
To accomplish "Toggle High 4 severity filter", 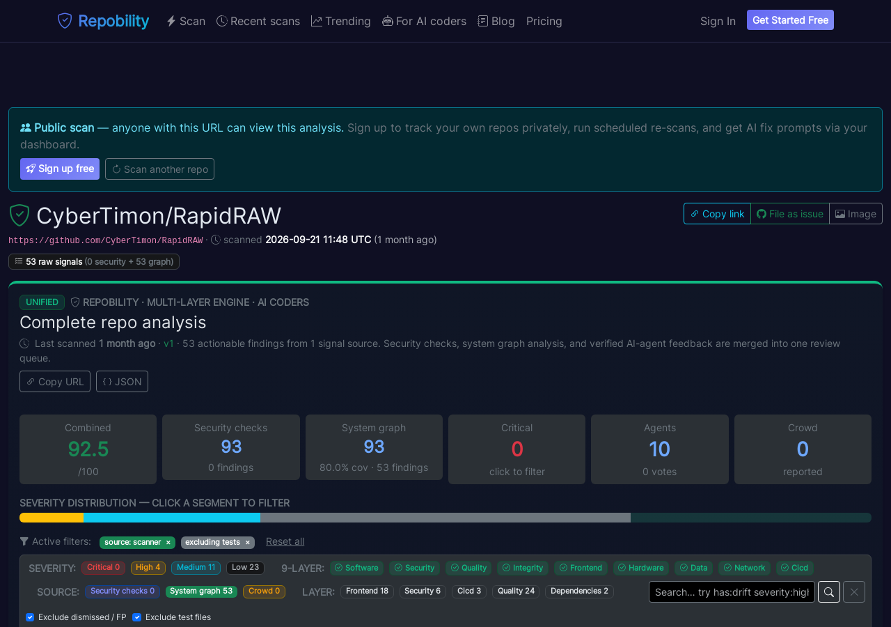I will coord(148,568).
